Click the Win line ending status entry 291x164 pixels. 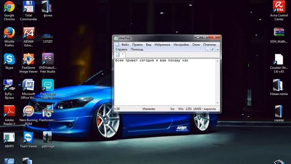point(181,109)
